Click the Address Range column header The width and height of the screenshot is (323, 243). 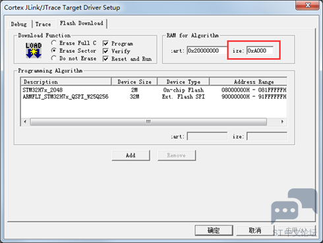[x=249, y=82]
